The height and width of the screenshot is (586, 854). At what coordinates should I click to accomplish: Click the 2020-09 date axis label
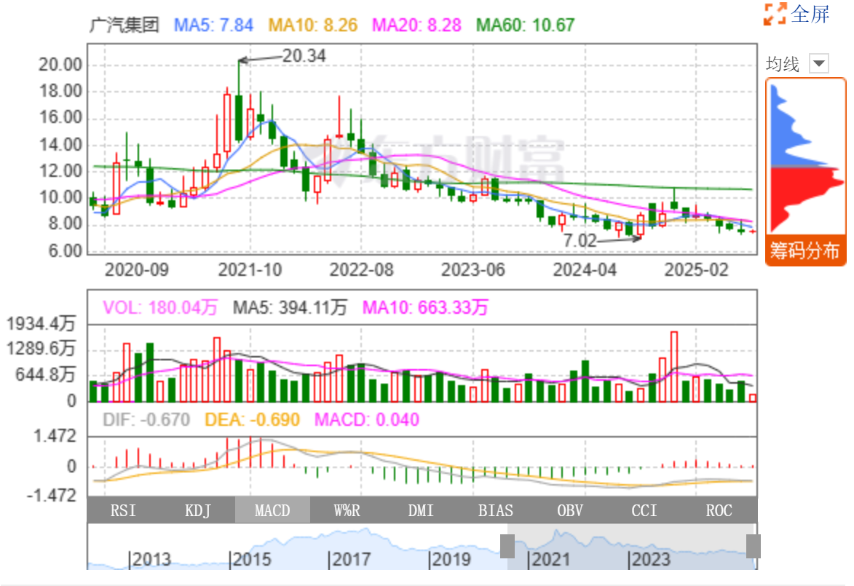point(137,269)
